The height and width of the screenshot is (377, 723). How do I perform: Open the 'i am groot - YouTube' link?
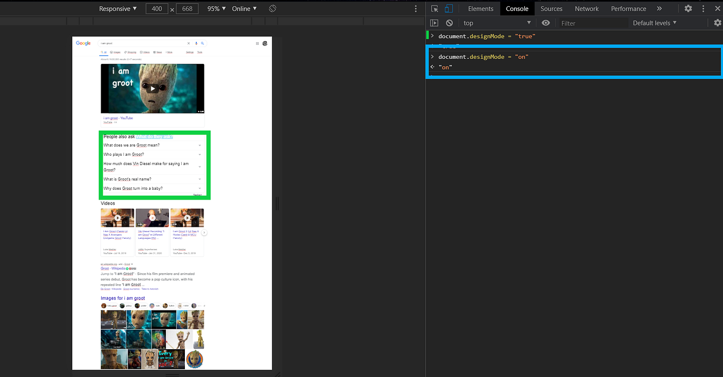pos(118,118)
